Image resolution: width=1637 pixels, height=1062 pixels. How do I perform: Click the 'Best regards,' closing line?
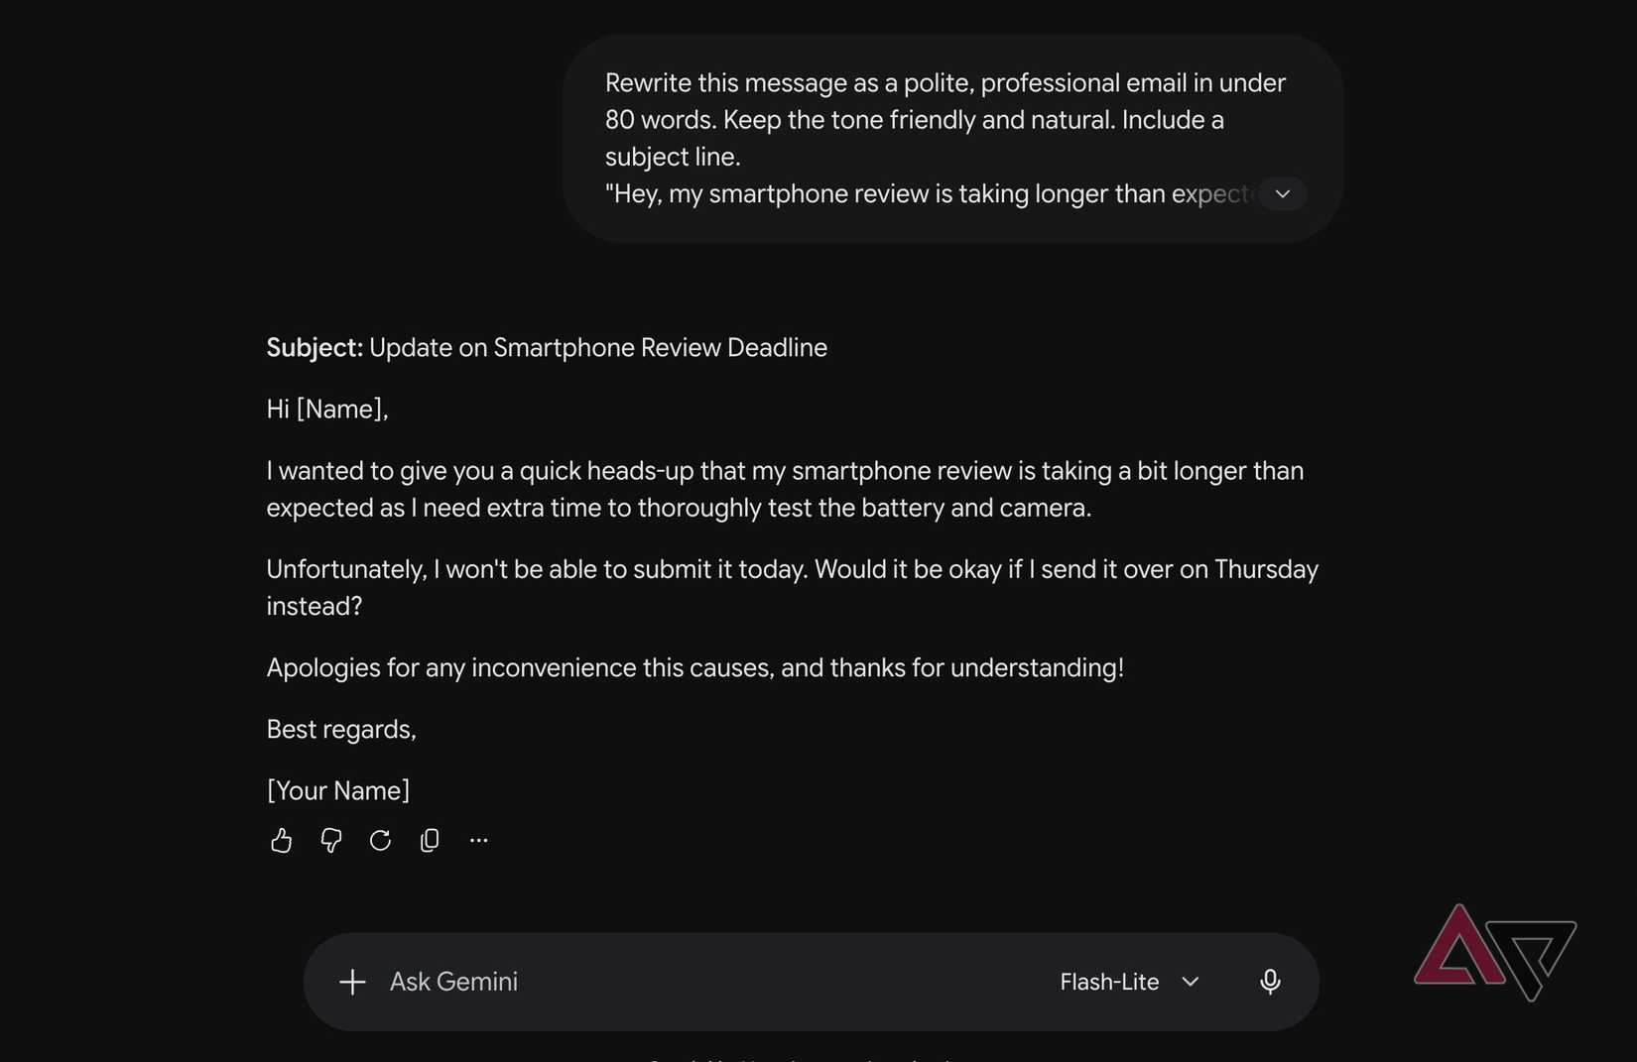(x=341, y=730)
